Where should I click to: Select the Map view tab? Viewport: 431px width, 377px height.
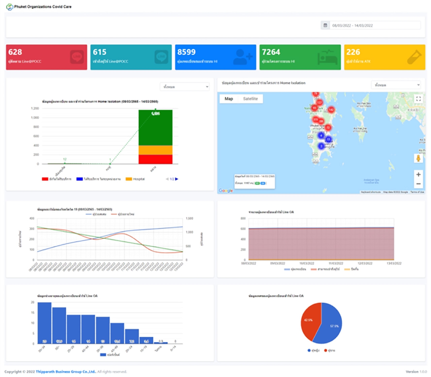229,99
